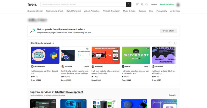Save the amazon alexa gig heart
Screen dimensions: 207x108
(x=175, y=101)
